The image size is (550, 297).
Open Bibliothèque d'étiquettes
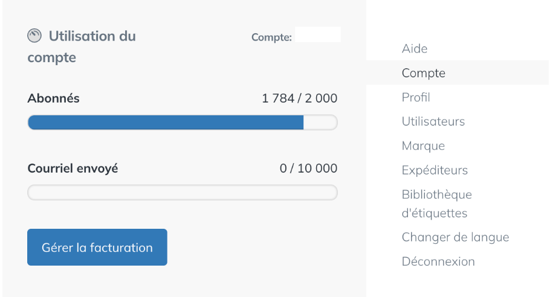(437, 203)
